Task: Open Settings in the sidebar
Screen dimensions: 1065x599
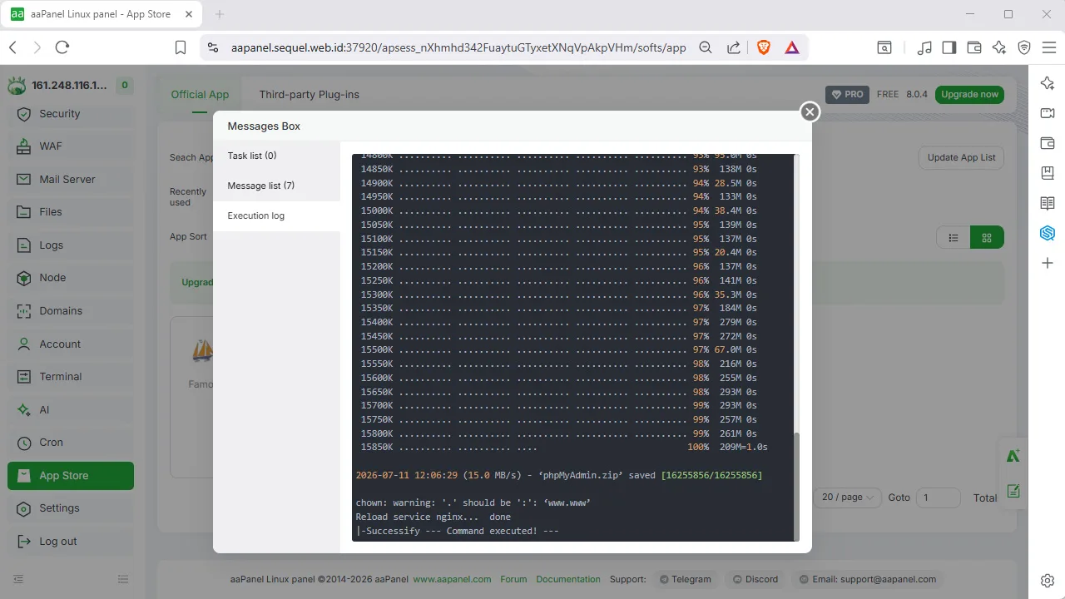Action: 71,508
